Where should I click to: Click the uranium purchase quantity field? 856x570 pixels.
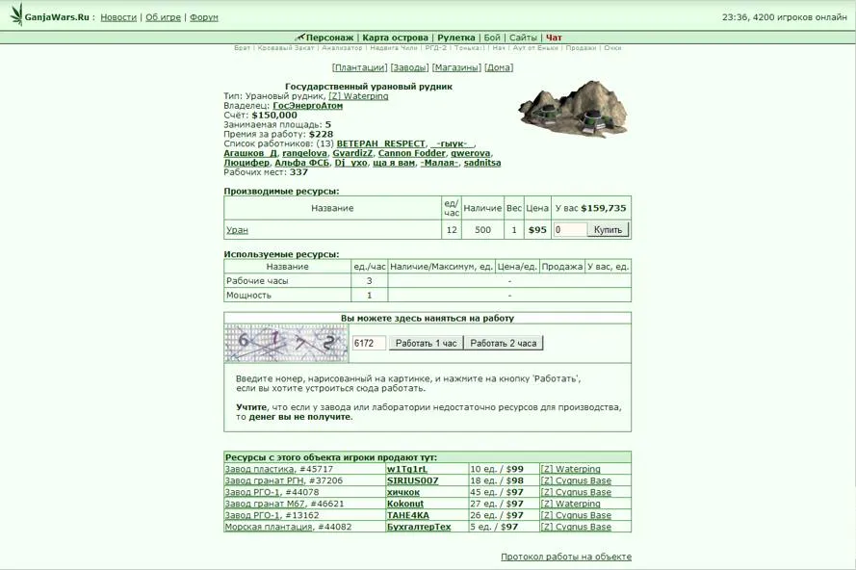tap(570, 229)
